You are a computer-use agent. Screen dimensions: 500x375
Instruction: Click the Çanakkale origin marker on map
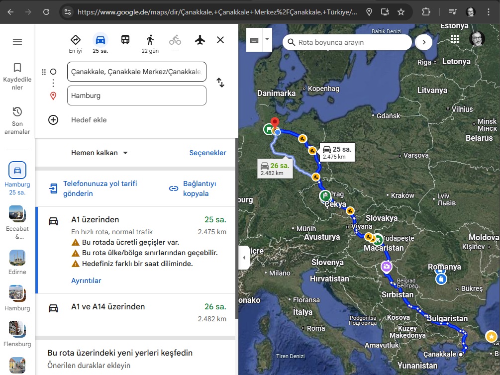(x=461, y=354)
